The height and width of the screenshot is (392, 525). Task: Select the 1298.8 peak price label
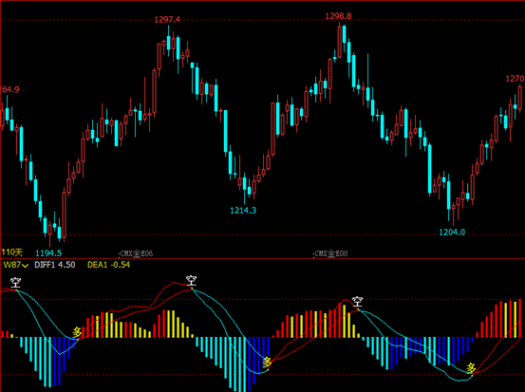pyautogui.click(x=338, y=16)
